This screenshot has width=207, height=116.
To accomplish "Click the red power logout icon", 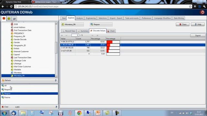I will point(202,12).
